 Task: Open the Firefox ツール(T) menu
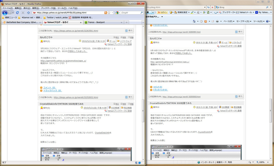coord(62,8)
